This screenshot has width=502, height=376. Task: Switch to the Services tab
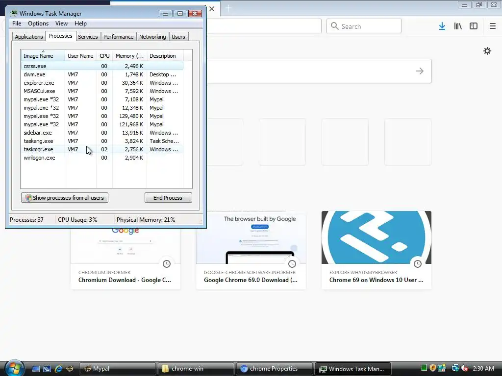click(88, 37)
